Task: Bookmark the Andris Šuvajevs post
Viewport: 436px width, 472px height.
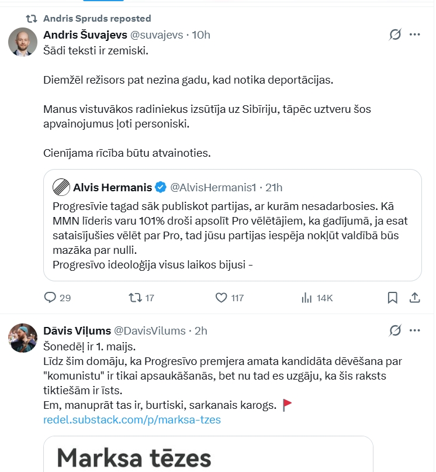Action: [x=393, y=298]
